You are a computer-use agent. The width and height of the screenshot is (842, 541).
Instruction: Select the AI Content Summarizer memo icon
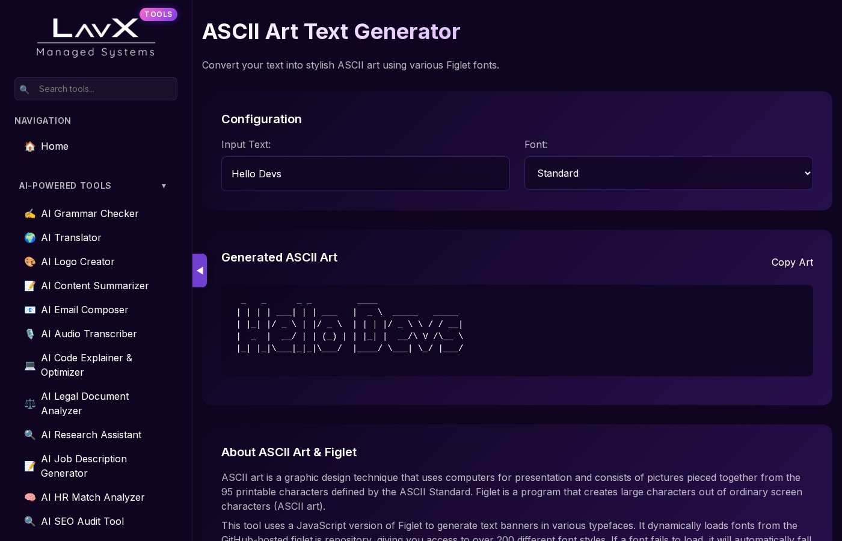30,286
